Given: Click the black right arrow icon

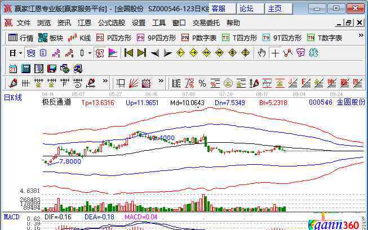Looking at the screenshot, I should click(167, 53).
